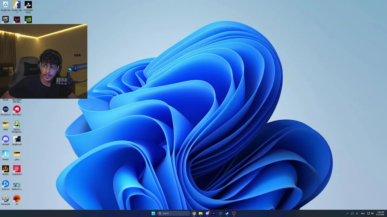This screenshot has width=387, height=217.
Task: Launch Riot Client from the desktop
Action: pos(17,111)
